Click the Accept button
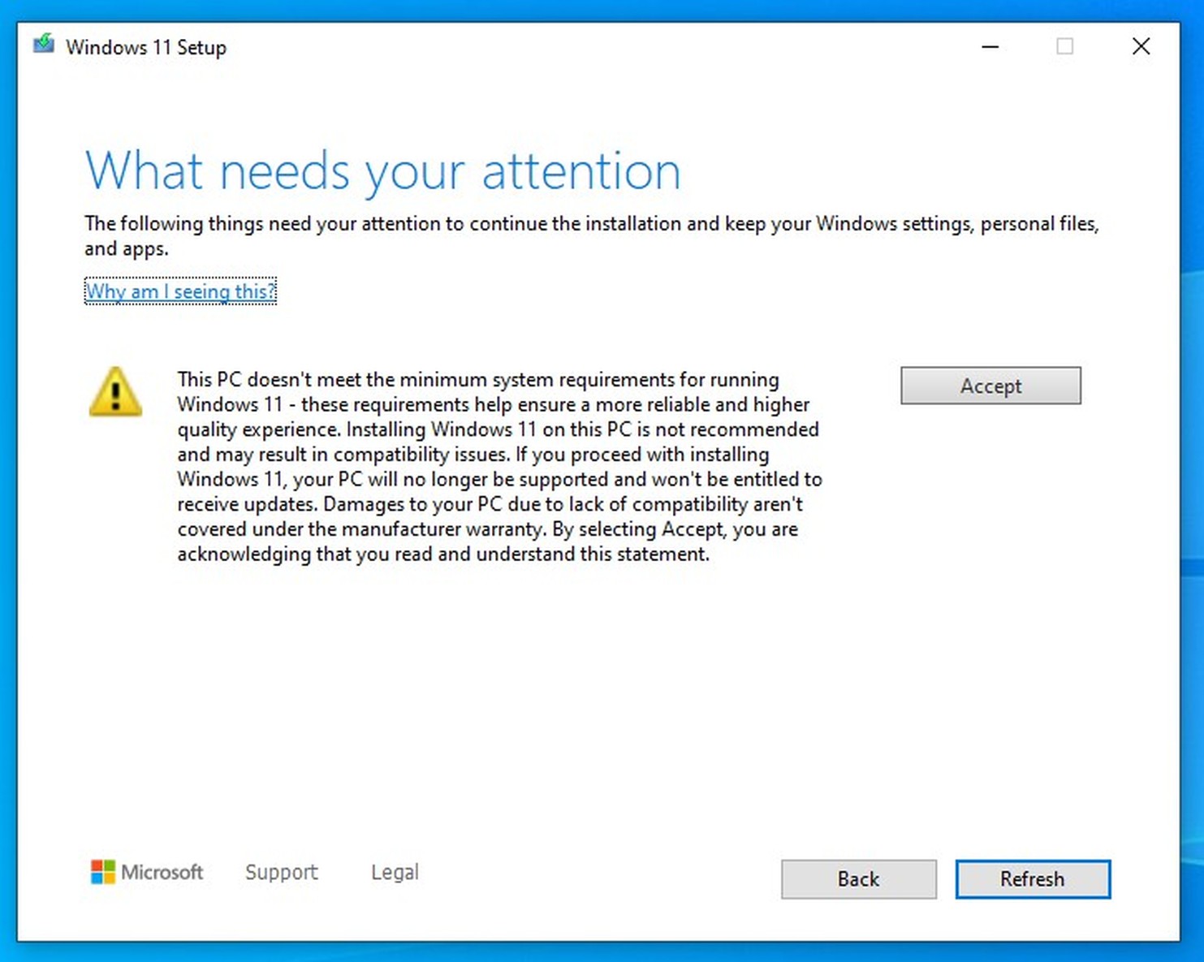 [x=990, y=386]
